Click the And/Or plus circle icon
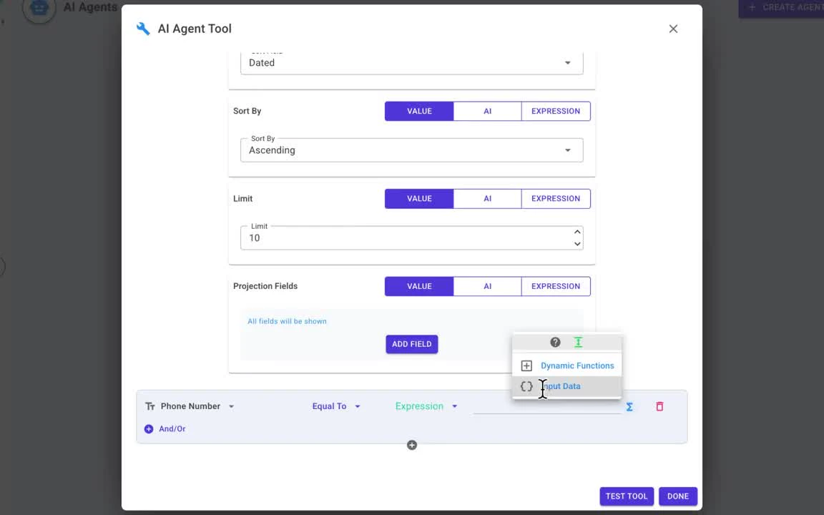This screenshot has height=515, width=824. 149,429
